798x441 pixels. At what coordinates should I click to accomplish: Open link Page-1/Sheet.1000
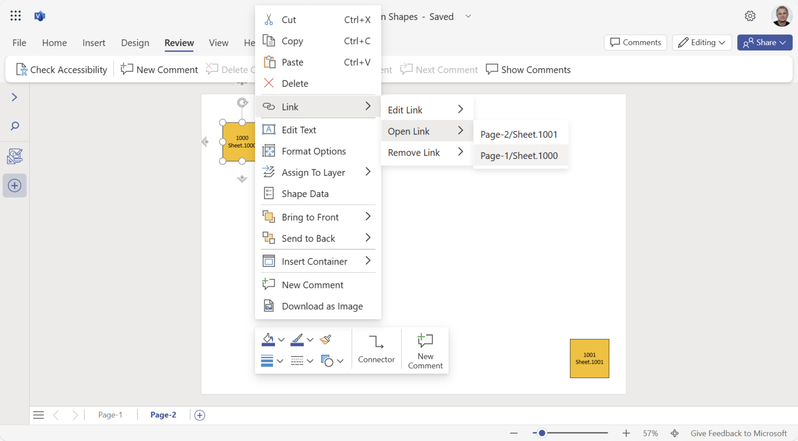point(519,155)
